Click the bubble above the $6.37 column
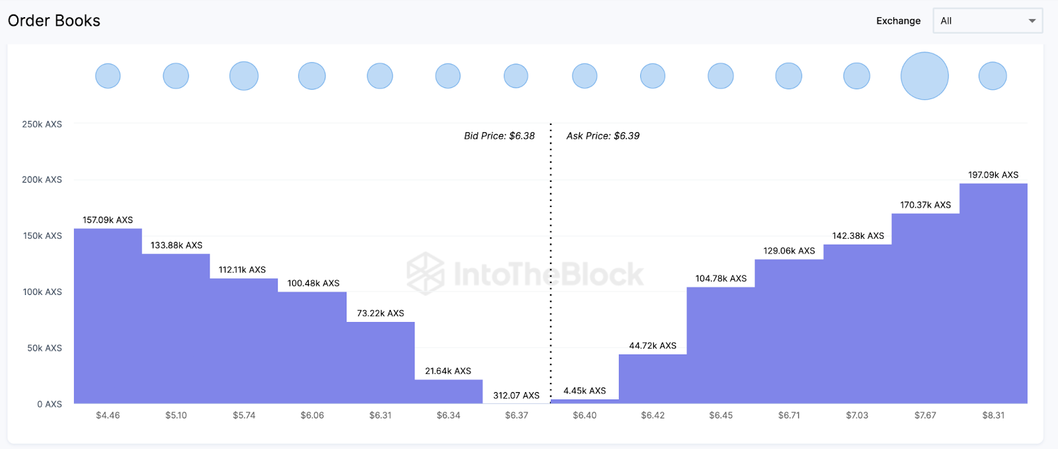This screenshot has height=449, width=1058. tap(516, 76)
